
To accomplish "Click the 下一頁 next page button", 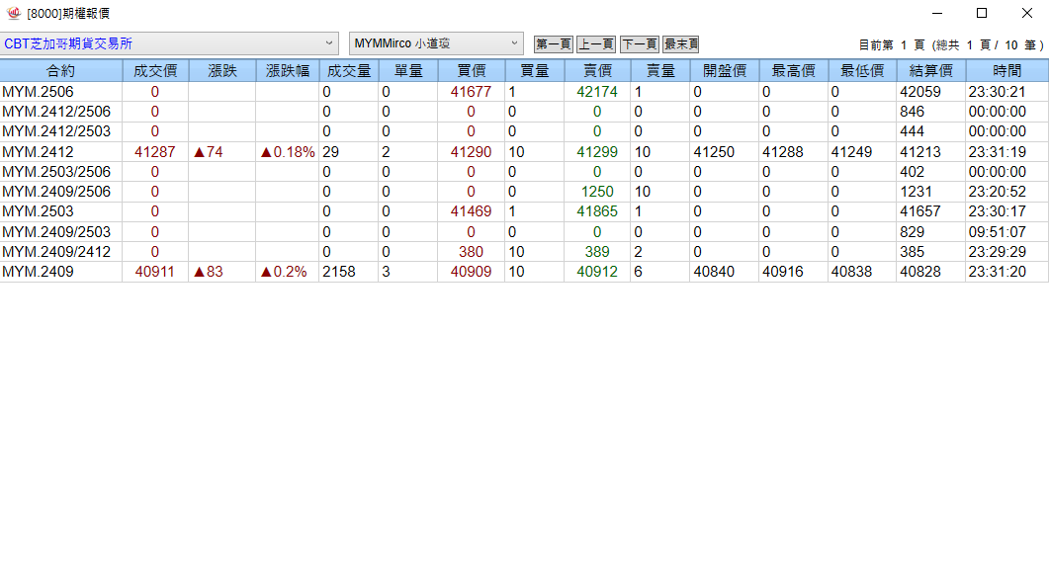I will point(639,44).
